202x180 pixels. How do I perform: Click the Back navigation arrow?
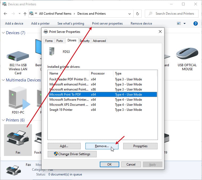5,14
